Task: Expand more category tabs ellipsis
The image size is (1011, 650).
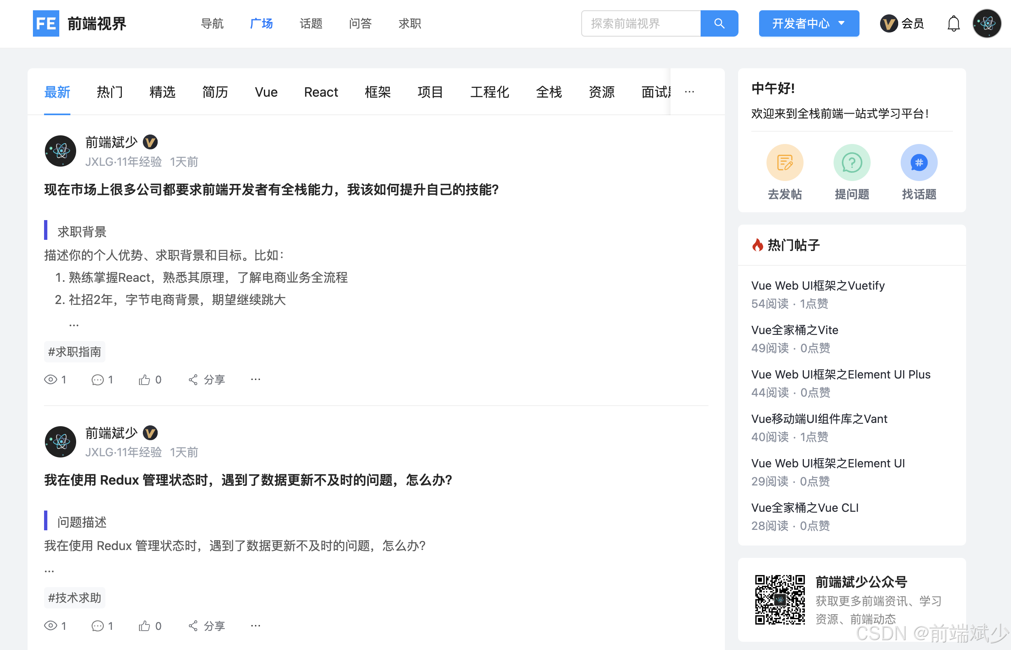Action: click(x=689, y=92)
